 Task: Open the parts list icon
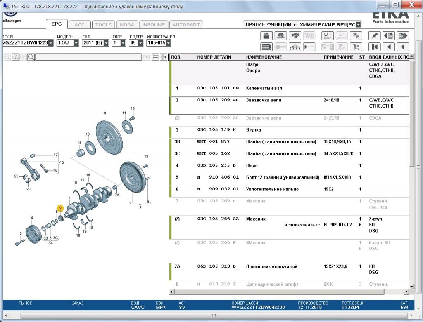[x=266, y=47]
